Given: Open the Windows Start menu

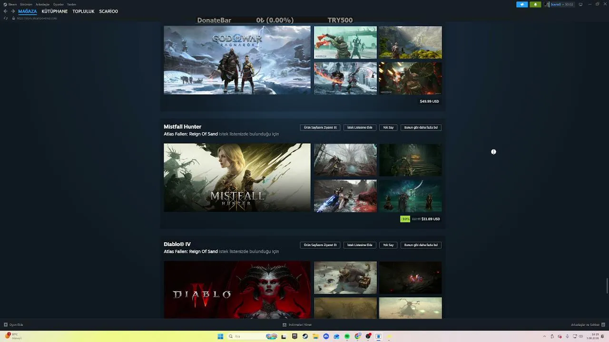Looking at the screenshot, I should click(220, 336).
